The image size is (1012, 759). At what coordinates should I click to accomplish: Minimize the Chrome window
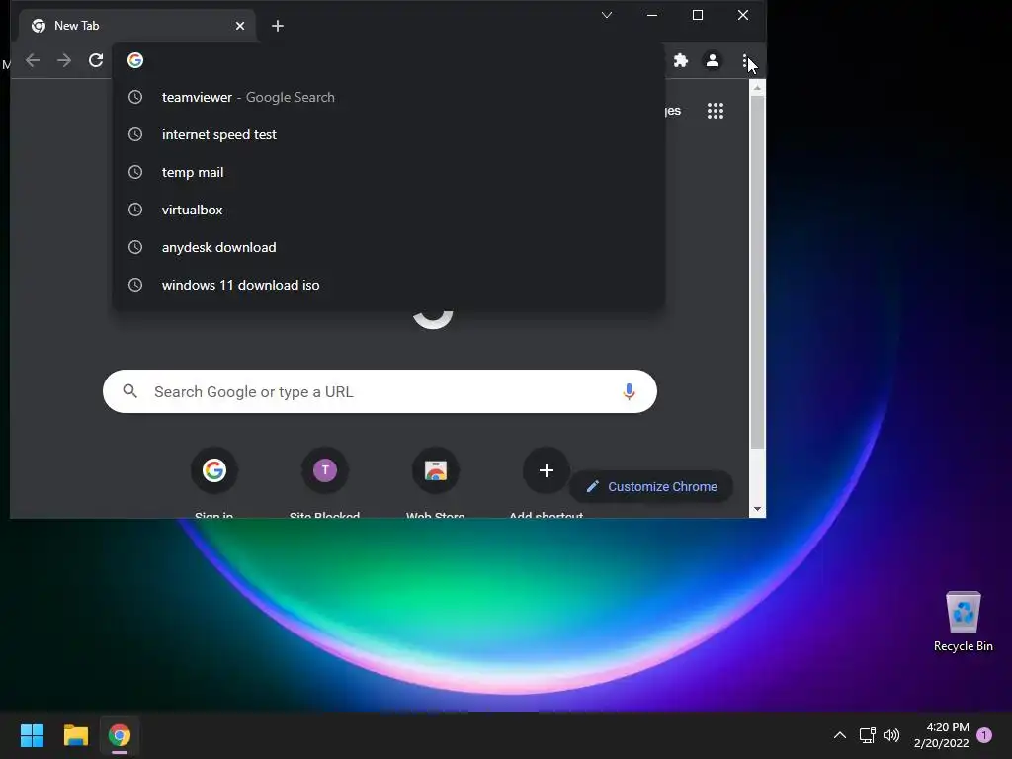[x=652, y=15]
